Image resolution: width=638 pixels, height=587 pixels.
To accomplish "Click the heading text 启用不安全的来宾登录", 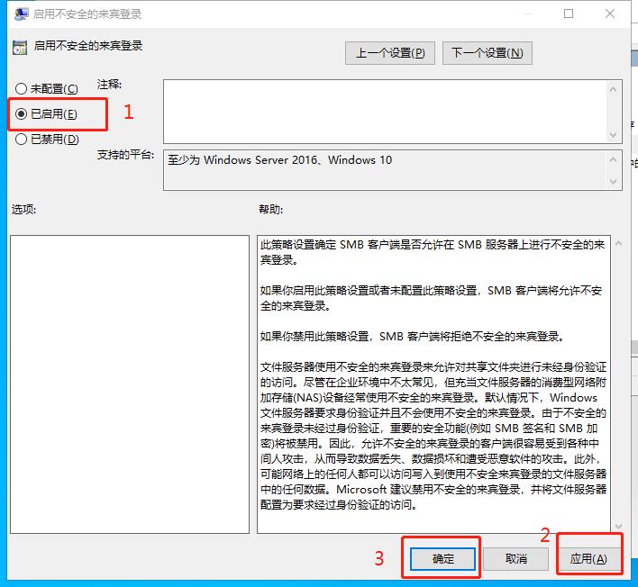I will pyautogui.click(x=88, y=46).
